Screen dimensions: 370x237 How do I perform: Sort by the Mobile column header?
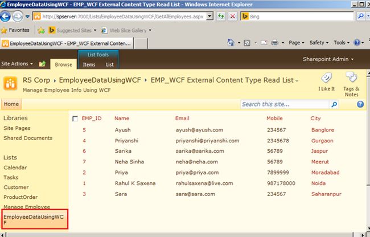274,118
